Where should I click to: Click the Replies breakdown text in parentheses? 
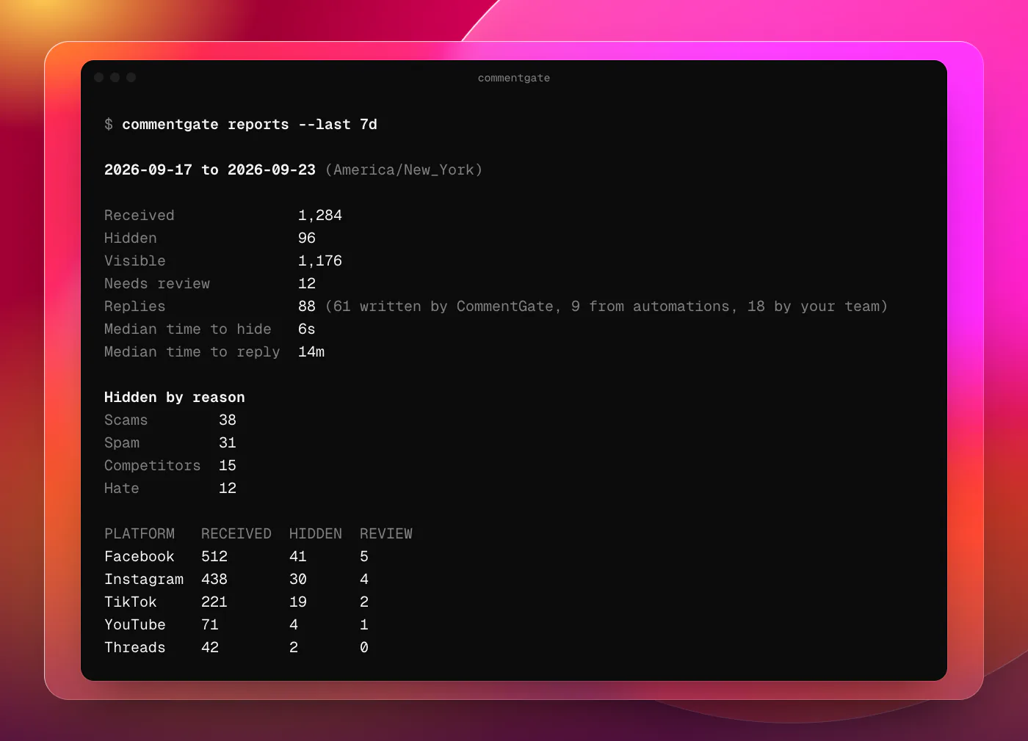pos(607,307)
